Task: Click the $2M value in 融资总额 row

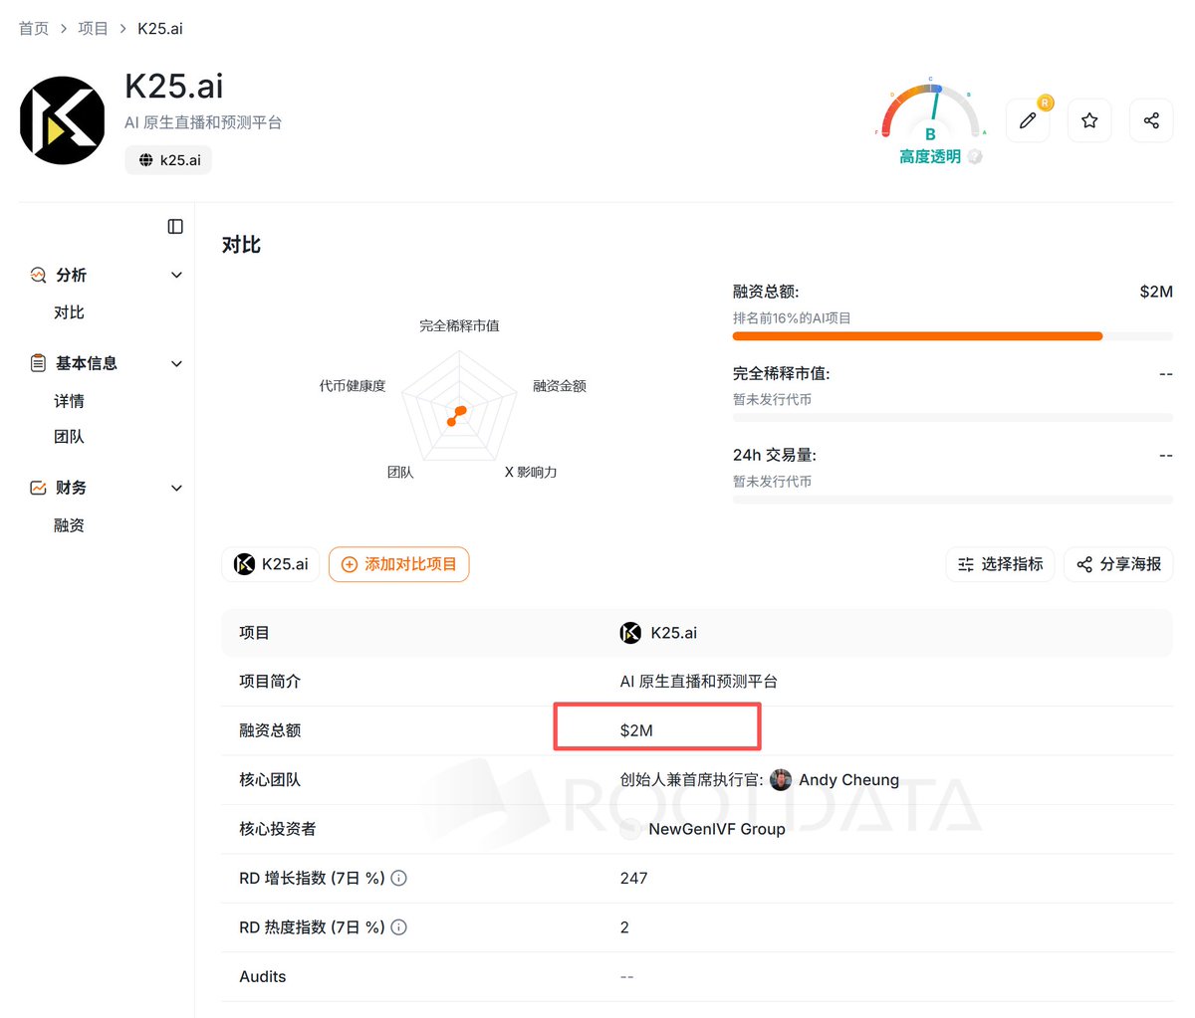Action: [x=636, y=730]
